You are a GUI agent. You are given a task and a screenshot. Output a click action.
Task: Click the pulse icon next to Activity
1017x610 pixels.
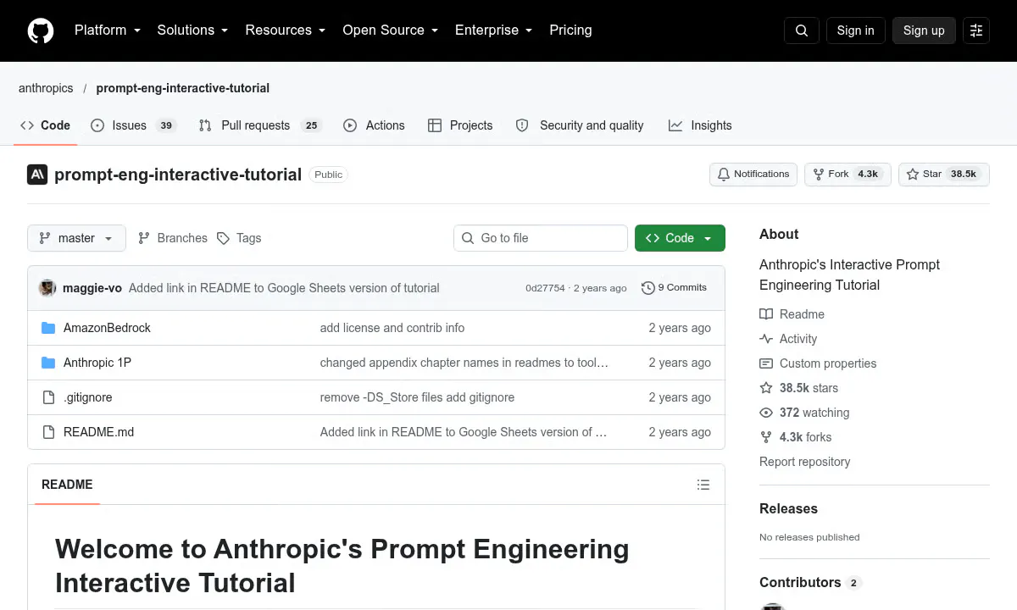coord(766,339)
